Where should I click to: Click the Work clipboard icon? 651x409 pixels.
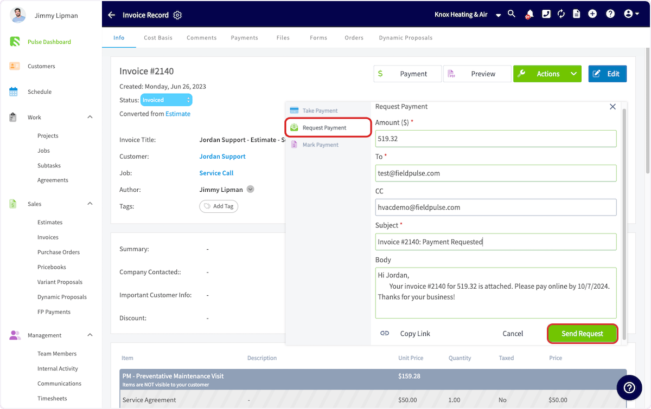pyautogui.click(x=14, y=117)
